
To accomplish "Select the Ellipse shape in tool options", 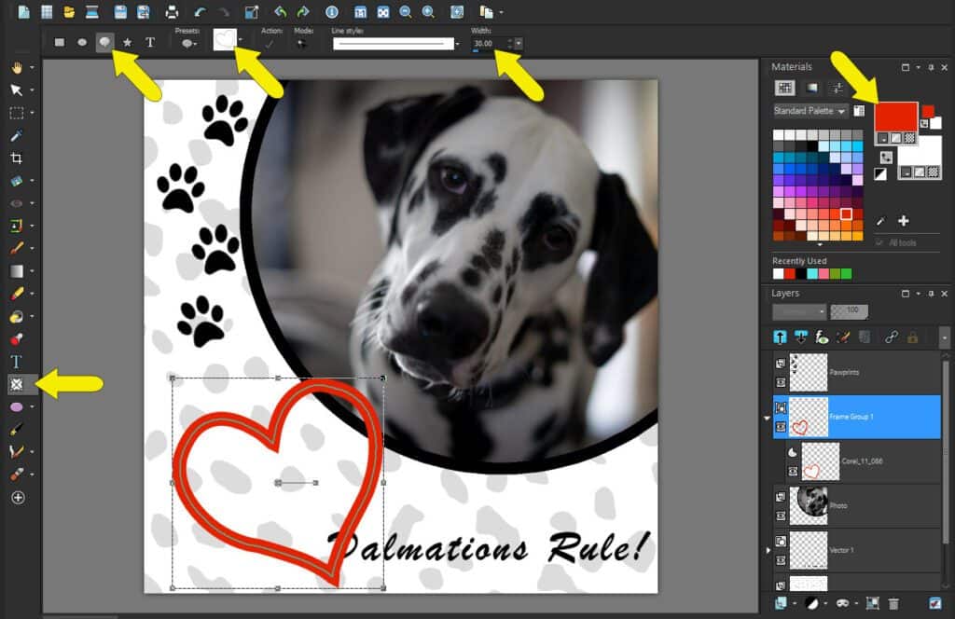I will [80, 42].
